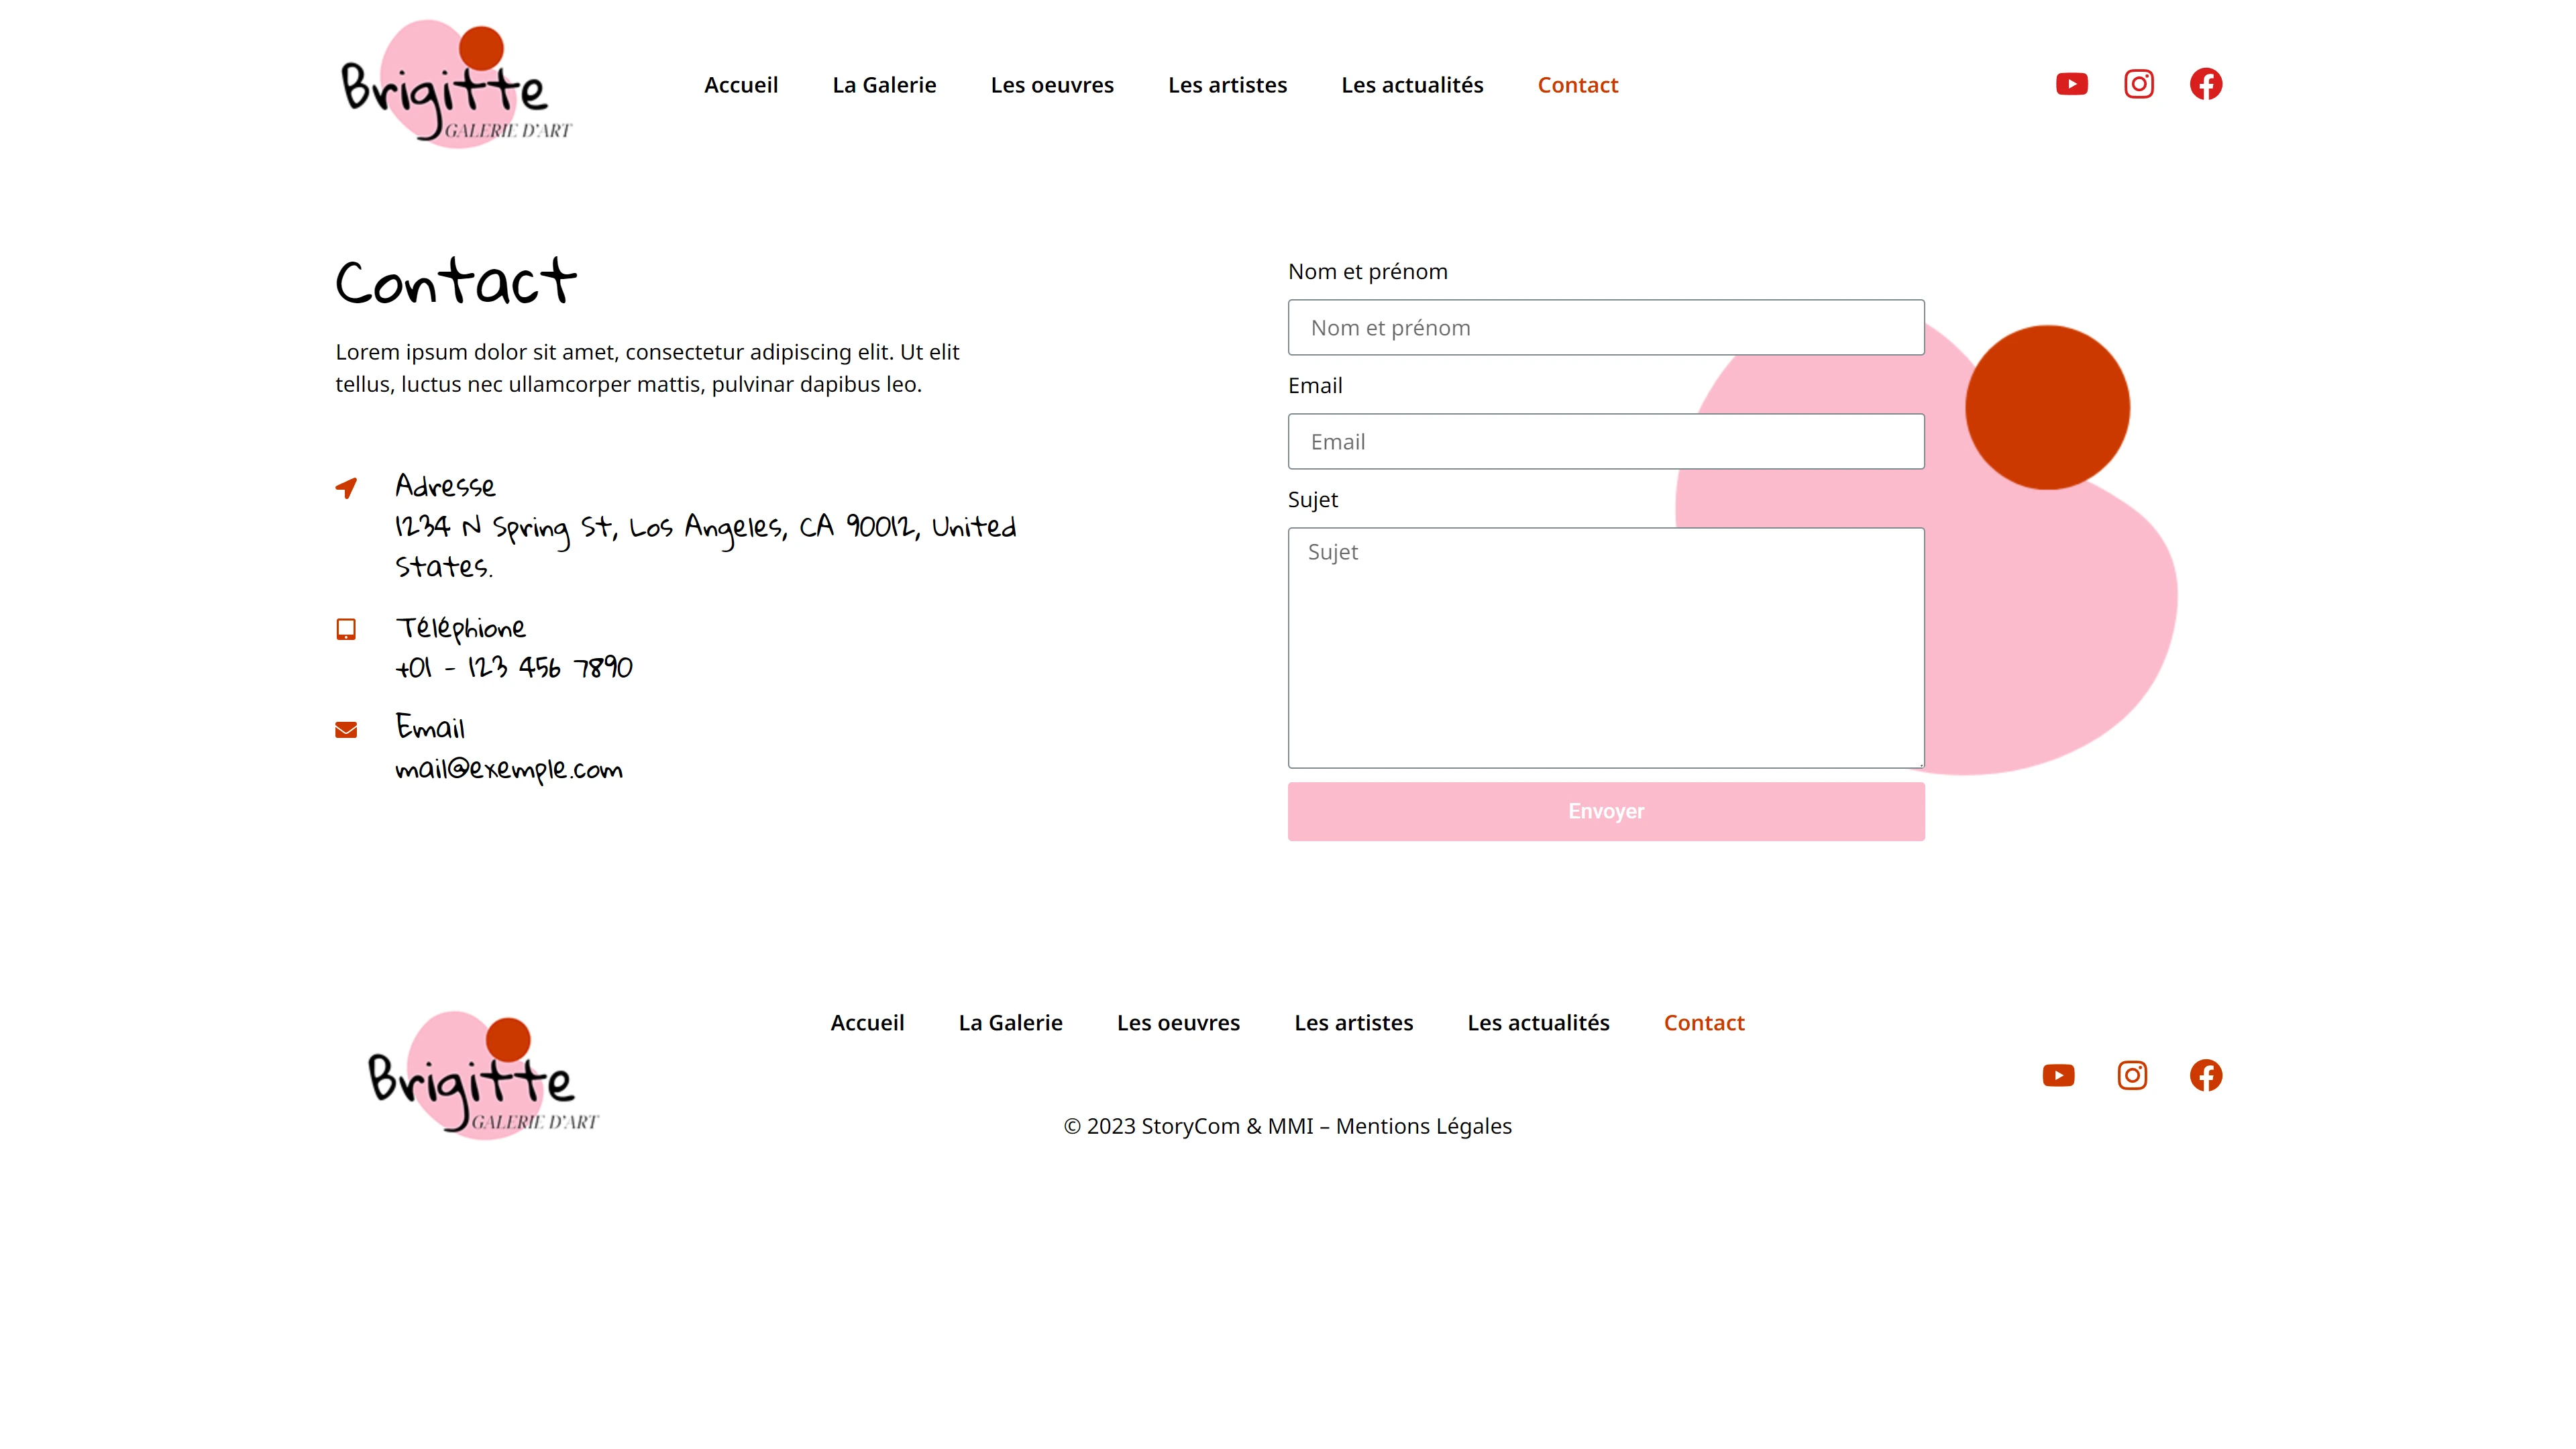Select Contact in header menu
Image resolution: width=2576 pixels, height=1449 pixels.
tap(1577, 85)
